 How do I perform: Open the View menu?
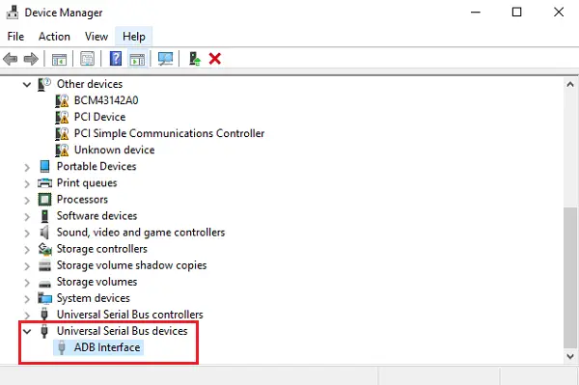[x=96, y=37]
